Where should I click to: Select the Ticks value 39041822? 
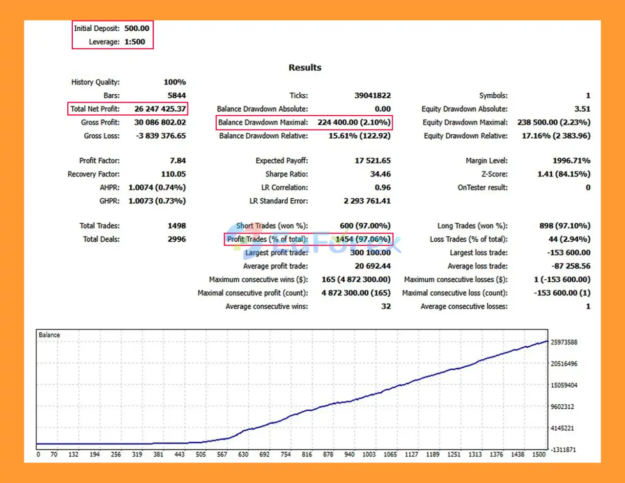(x=372, y=96)
